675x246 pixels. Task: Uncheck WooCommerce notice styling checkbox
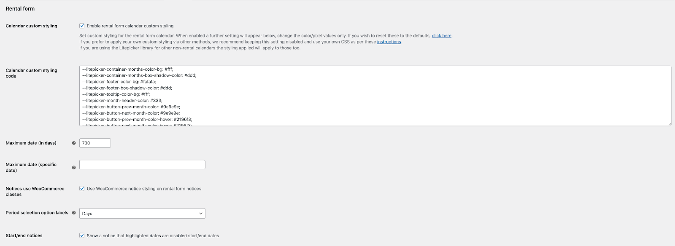pos(82,189)
